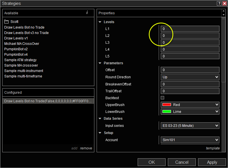Select Sample MA crossover strategy
Screen dimensions: 228x168
pos(21,65)
